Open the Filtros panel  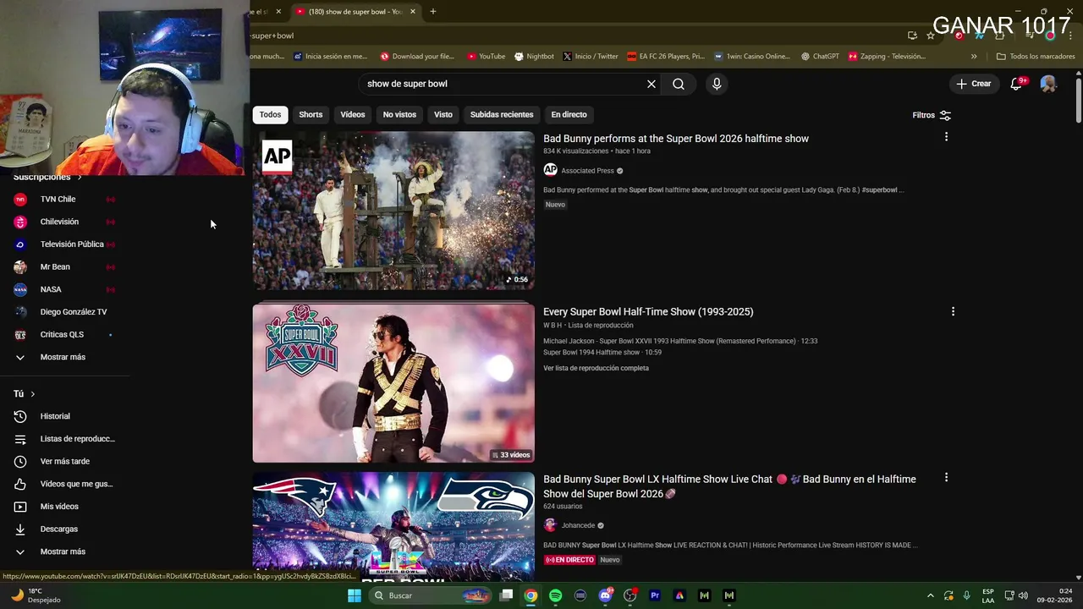932,115
